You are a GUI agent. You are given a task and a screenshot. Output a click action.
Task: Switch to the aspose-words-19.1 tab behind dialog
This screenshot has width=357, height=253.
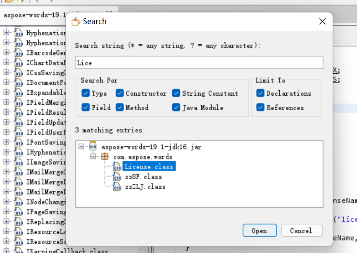coord(34,15)
